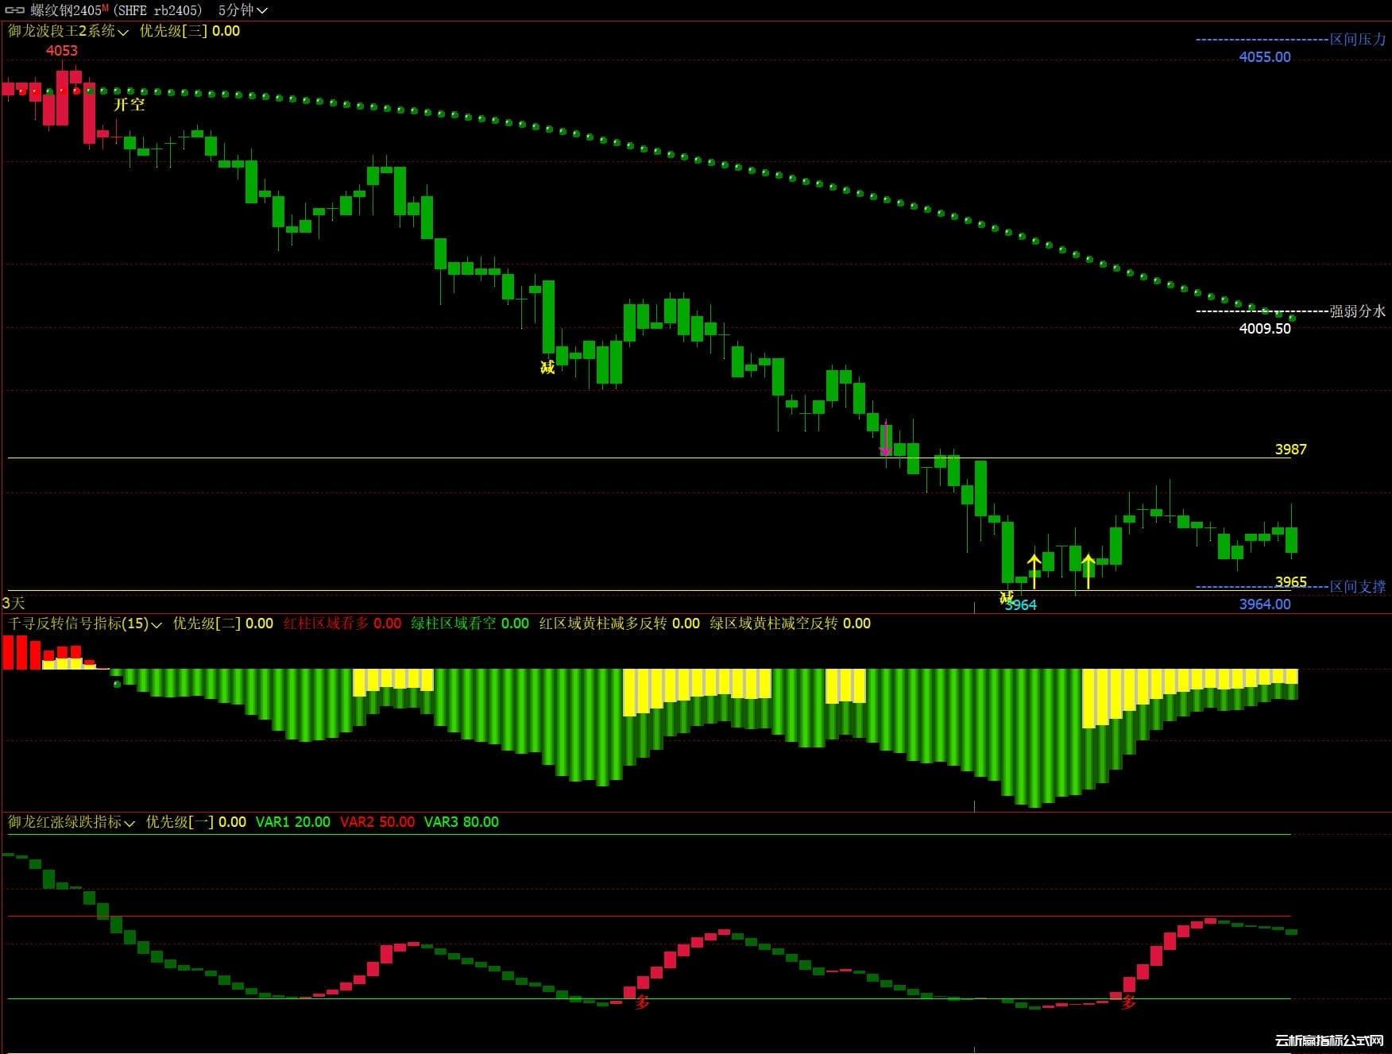Click the 4009.50 value
1392x1054 pixels.
click(1265, 328)
